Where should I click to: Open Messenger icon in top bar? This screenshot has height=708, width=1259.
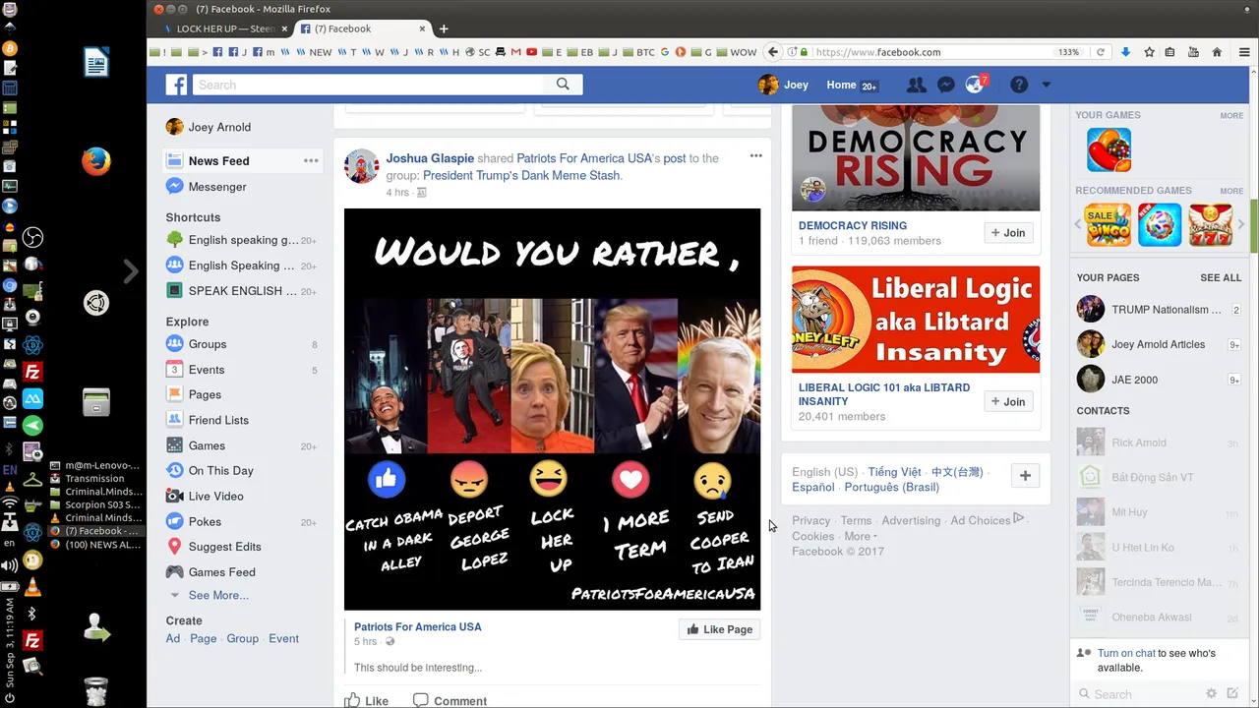[946, 86]
